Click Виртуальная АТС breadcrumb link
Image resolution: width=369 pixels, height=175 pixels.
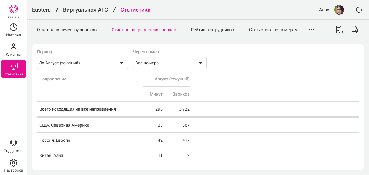[x=85, y=10]
